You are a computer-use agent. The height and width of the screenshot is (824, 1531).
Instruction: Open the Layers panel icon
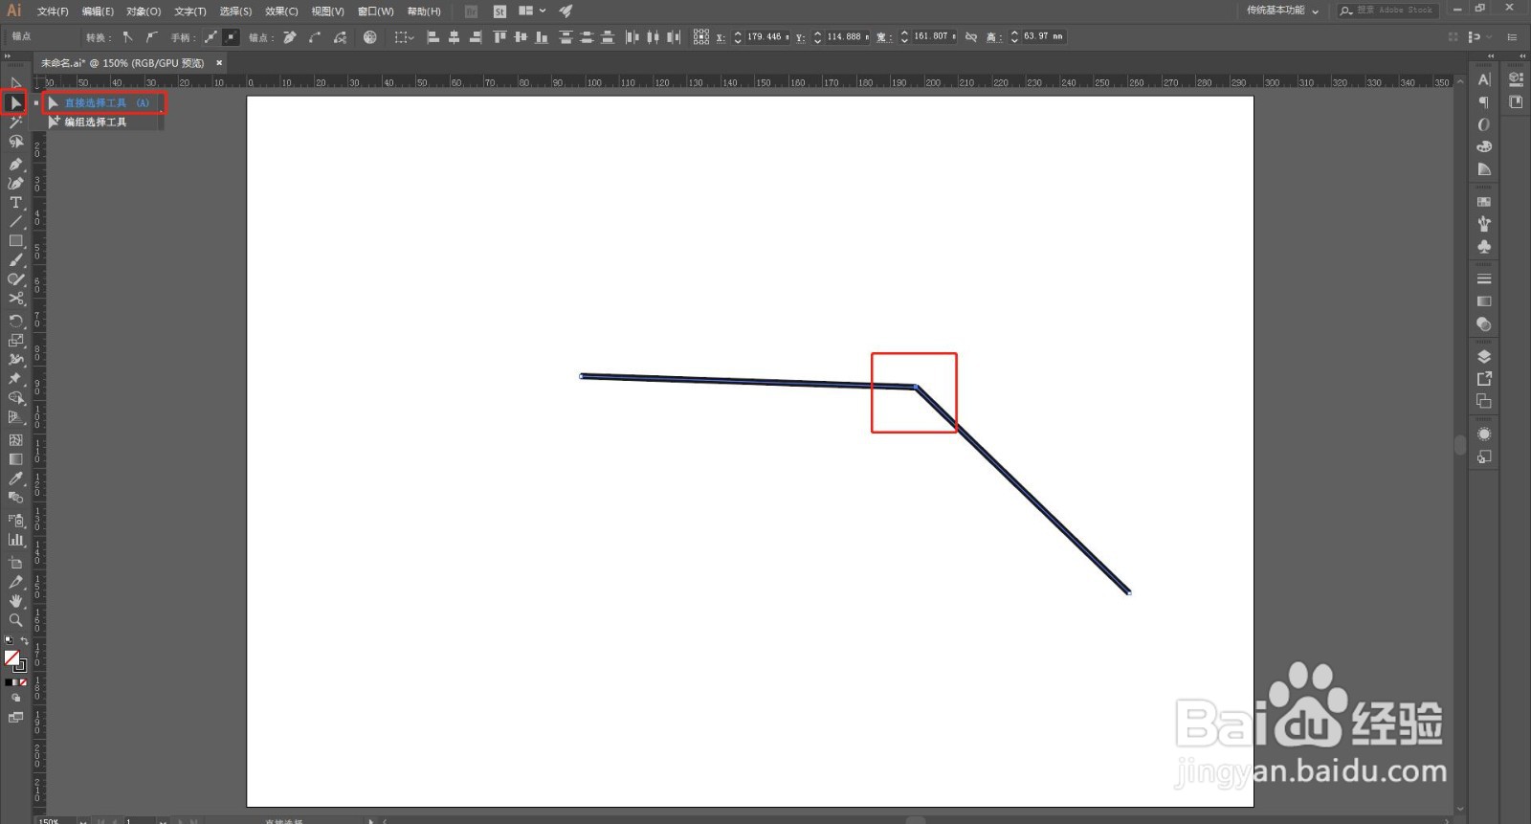pos(1484,357)
